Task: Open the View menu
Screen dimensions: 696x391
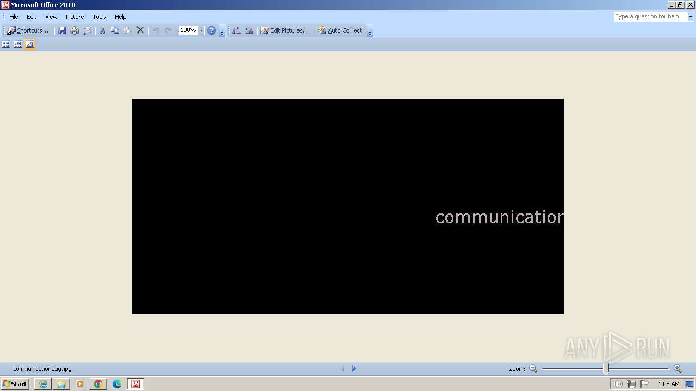Action: [x=51, y=17]
